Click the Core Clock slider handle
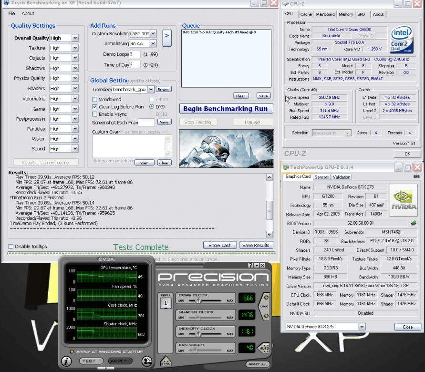Image resolution: width=425 pixels, height=372 pixels. [198, 301]
